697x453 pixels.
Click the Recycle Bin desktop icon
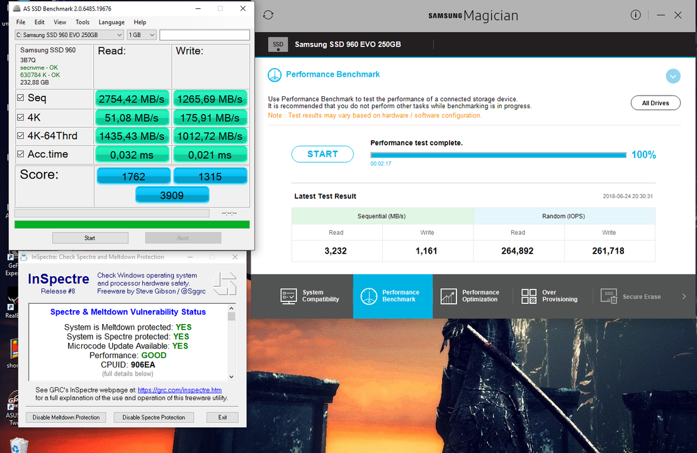coord(18,445)
